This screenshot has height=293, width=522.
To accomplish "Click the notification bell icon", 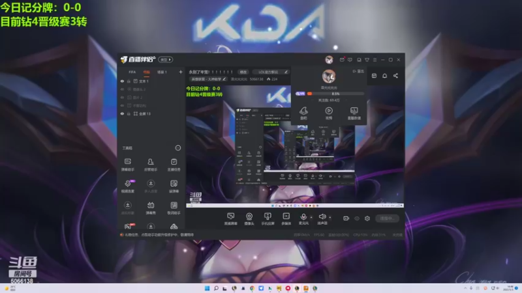I will point(384,76).
